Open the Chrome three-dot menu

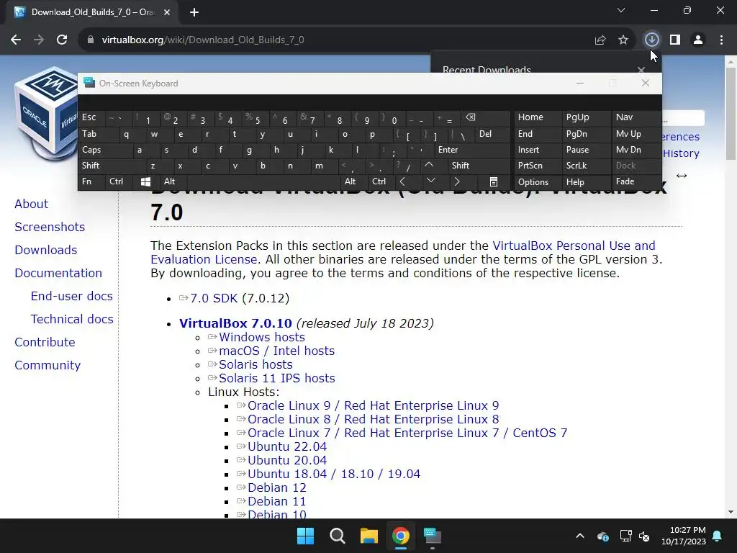coord(721,40)
